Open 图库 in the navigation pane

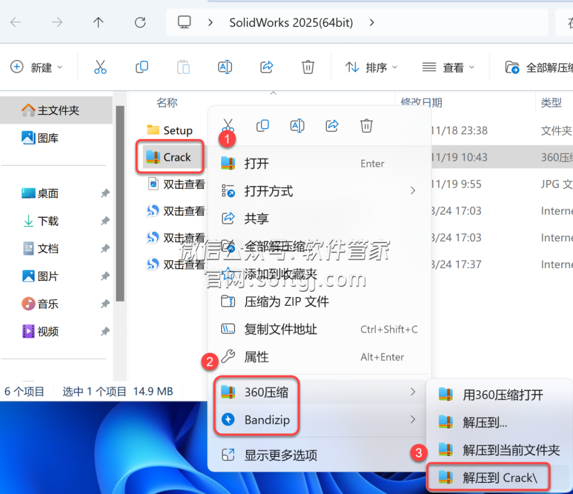[40, 138]
